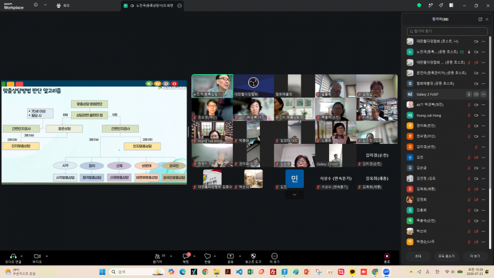Open the 참가자 participants toolbar item
This screenshot has height=278, width=494.
157,256
